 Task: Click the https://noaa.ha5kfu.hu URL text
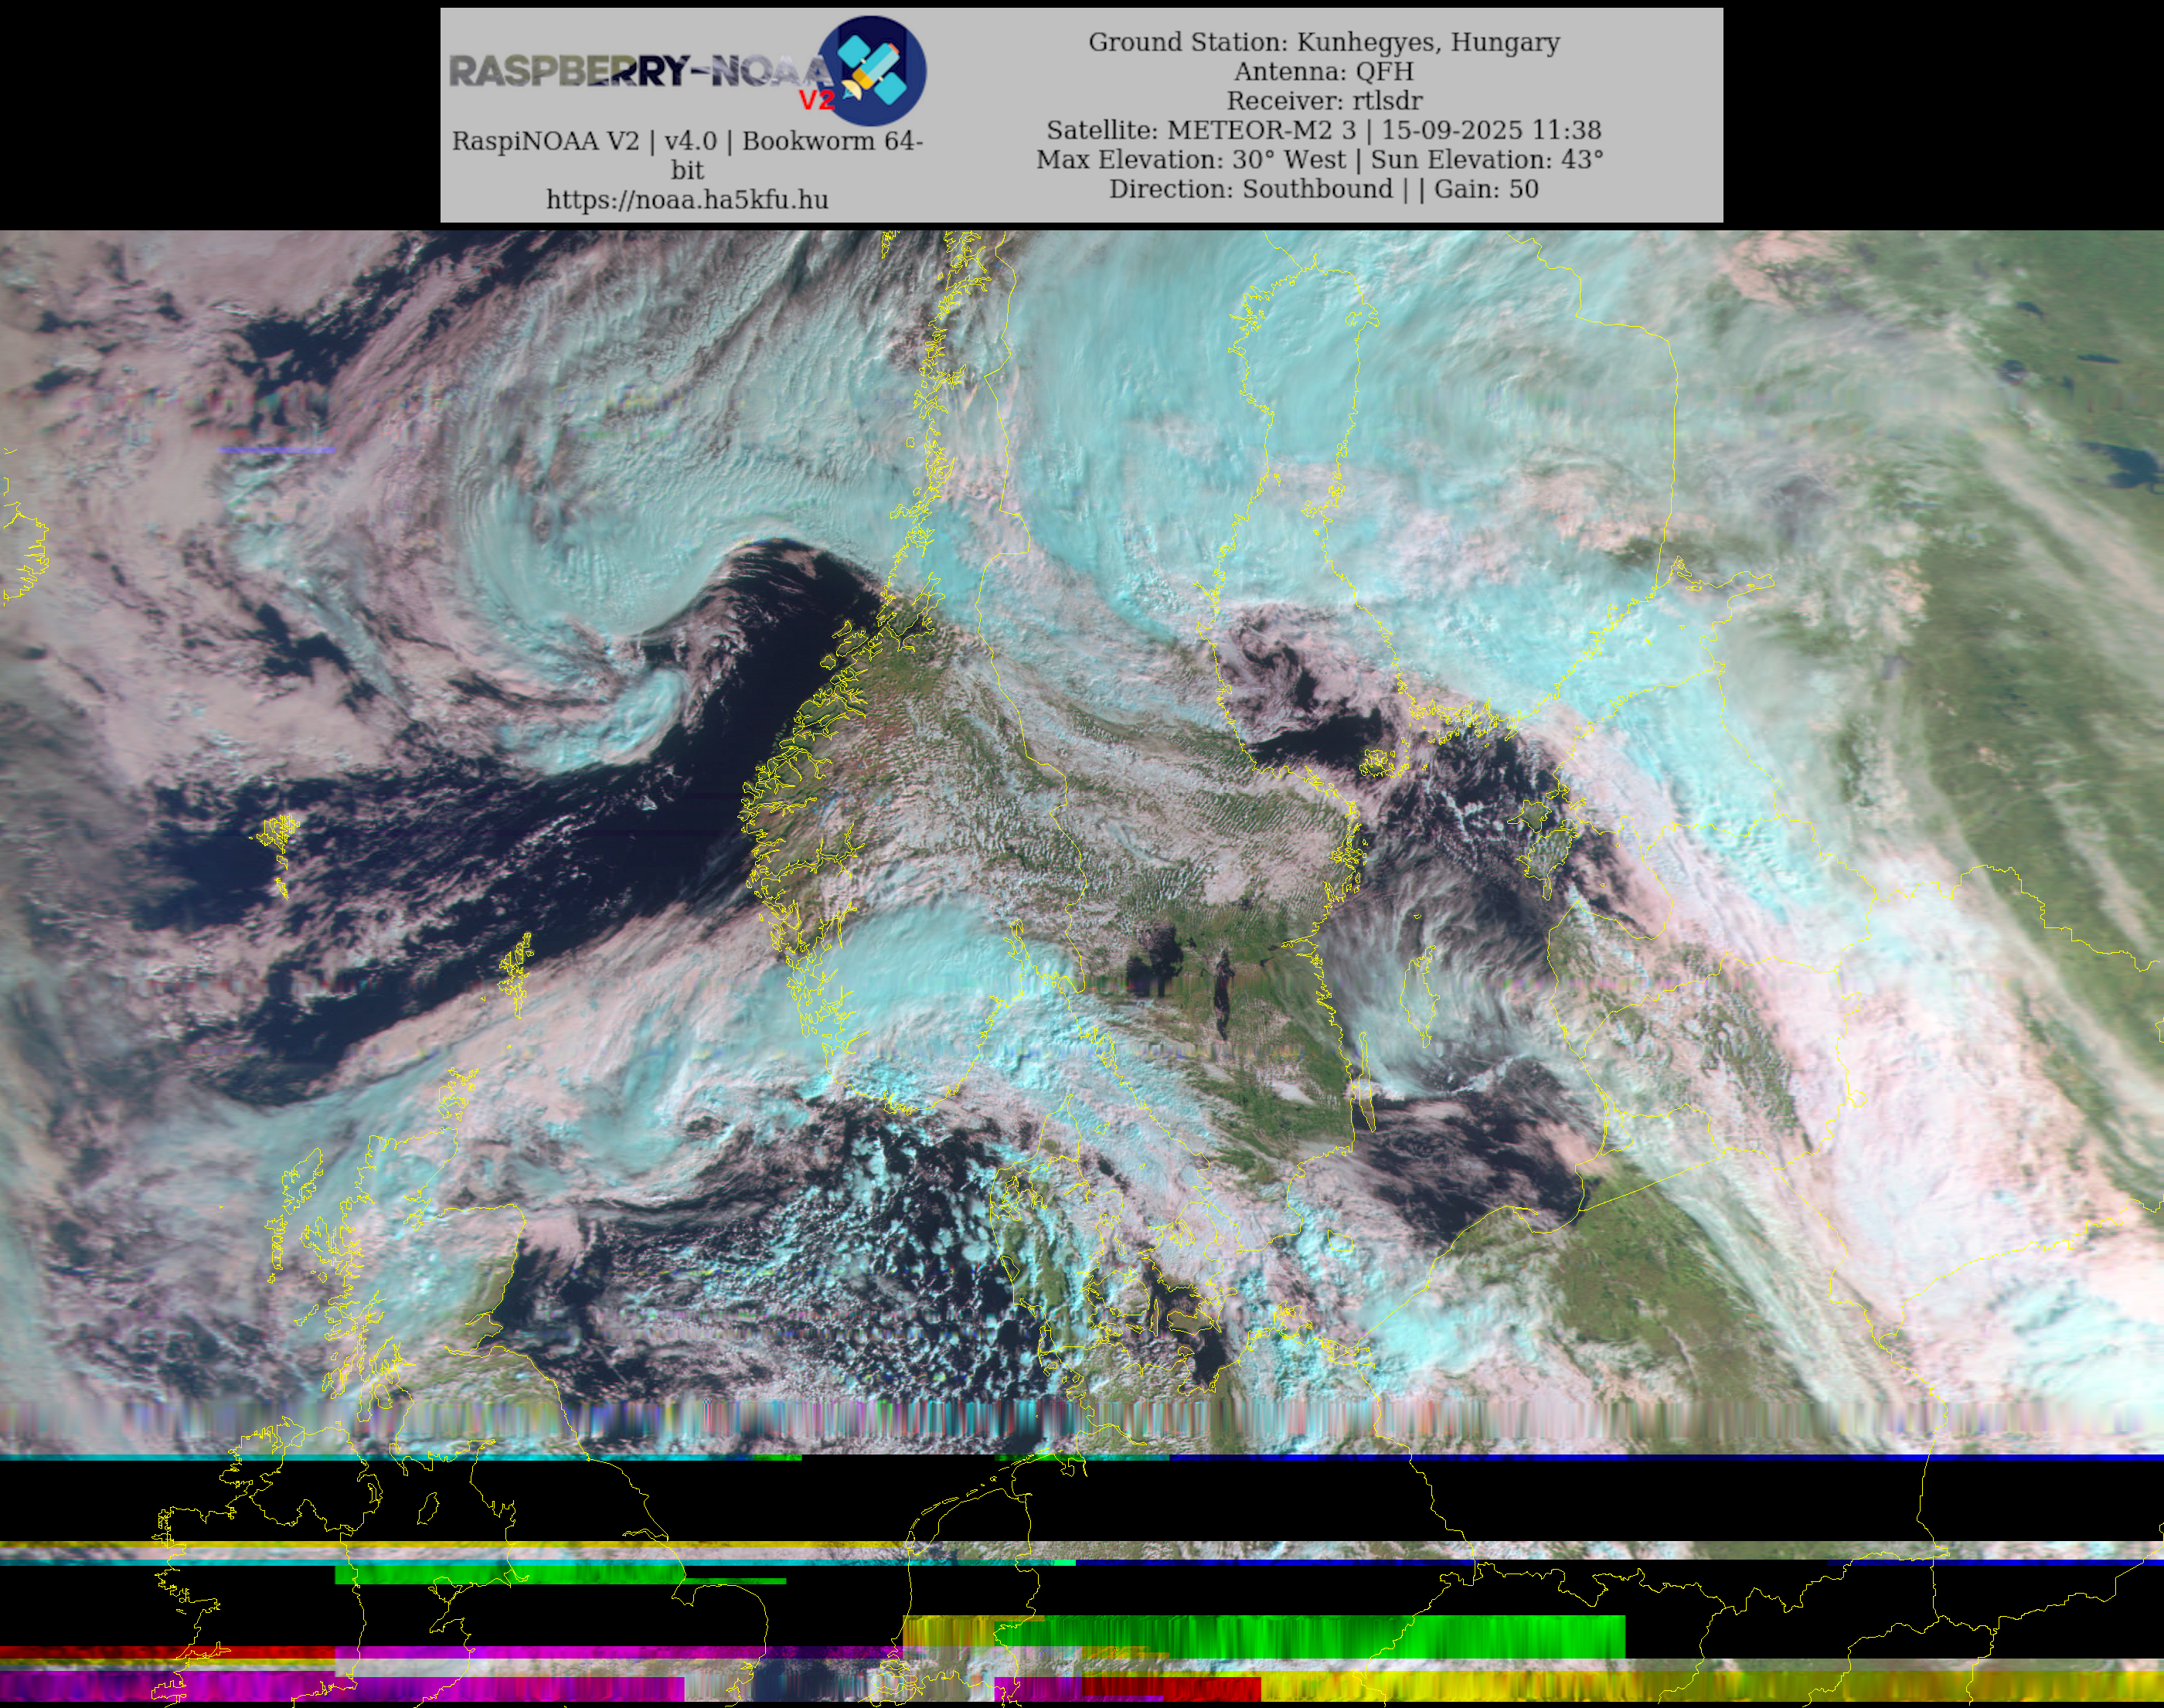pos(687,200)
